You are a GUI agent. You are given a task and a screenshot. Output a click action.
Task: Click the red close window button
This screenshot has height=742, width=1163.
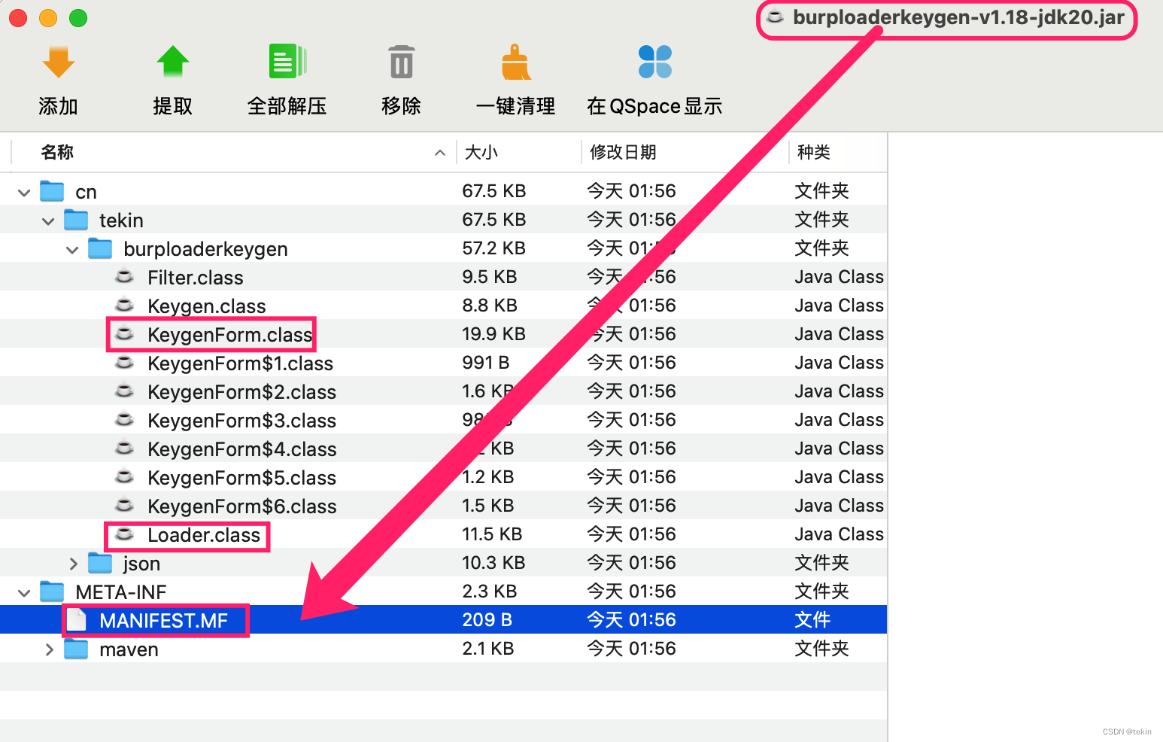point(18,18)
